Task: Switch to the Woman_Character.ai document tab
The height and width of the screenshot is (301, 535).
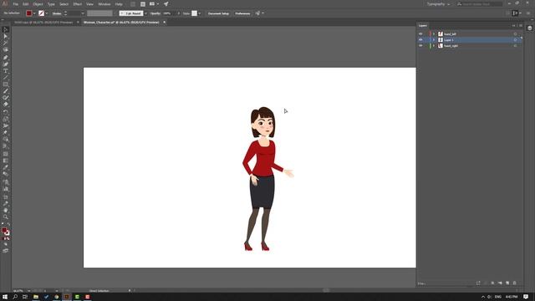Action: 121,23
